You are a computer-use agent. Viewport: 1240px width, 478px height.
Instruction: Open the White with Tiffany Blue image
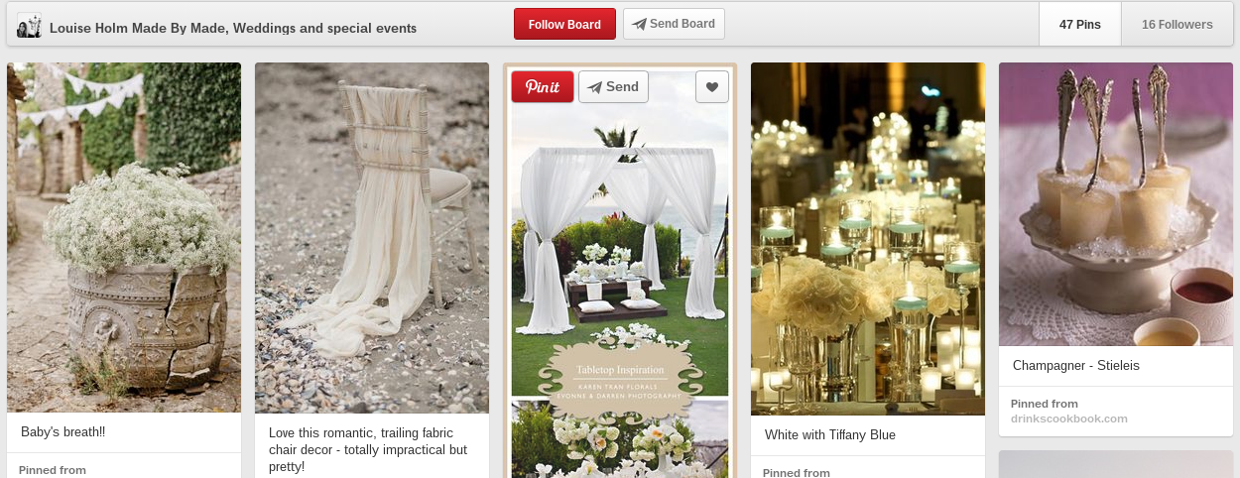868,239
